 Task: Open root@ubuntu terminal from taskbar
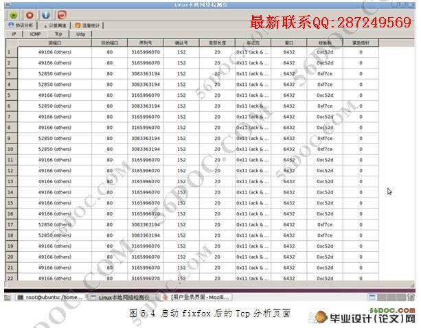click(x=50, y=297)
